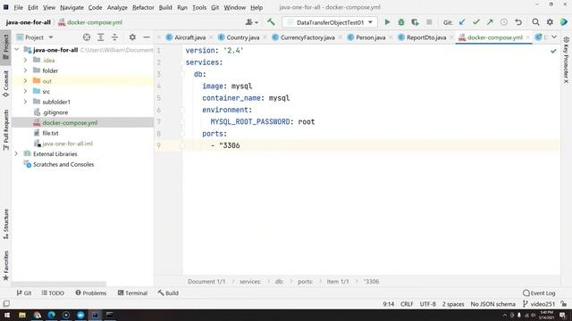Open Windows notification center icon
Viewport: 572px width, 321px height.
562,315
